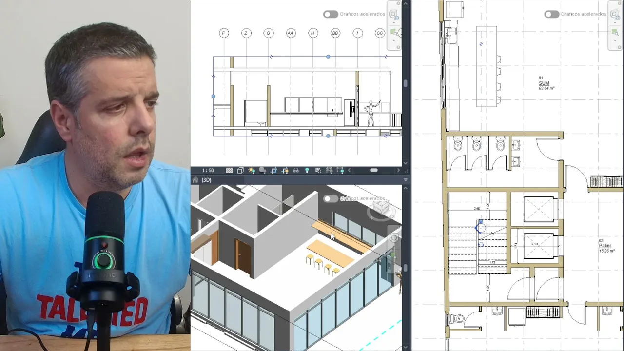Select the SUM room tag in floor plan

coord(544,83)
